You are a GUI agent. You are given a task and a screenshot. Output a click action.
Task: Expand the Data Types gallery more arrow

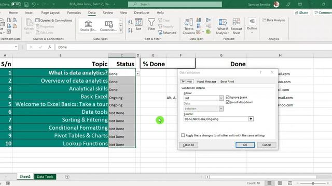tap(121, 31)
